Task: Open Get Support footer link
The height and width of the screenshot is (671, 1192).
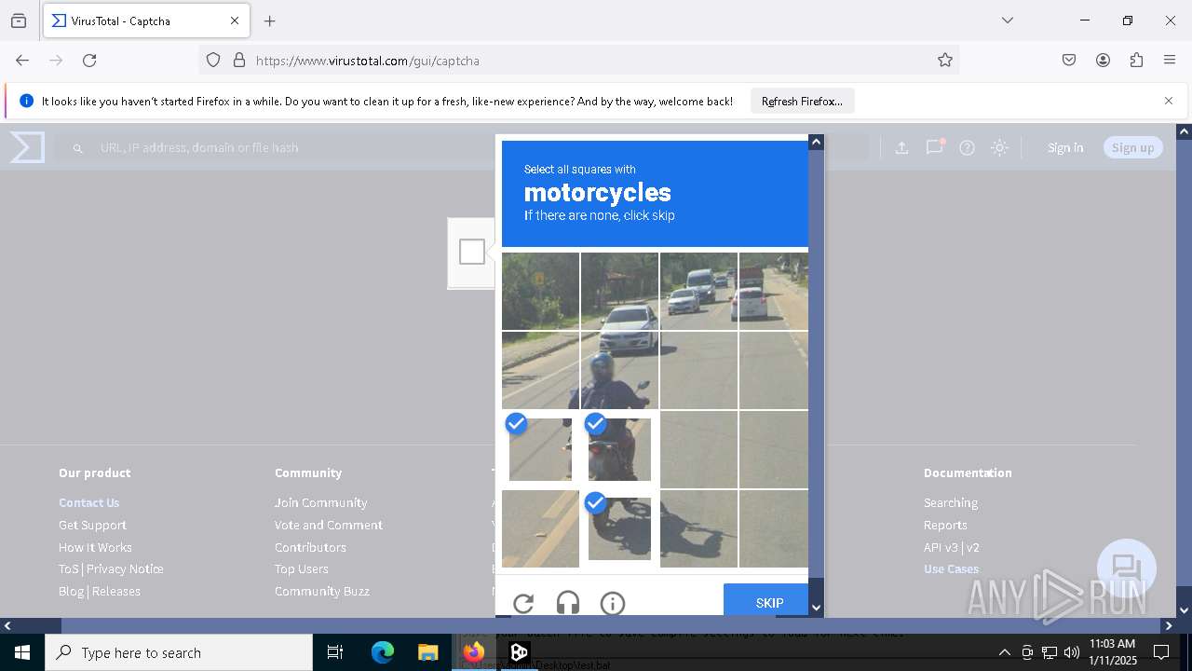Action: click(x=92, y=525)
